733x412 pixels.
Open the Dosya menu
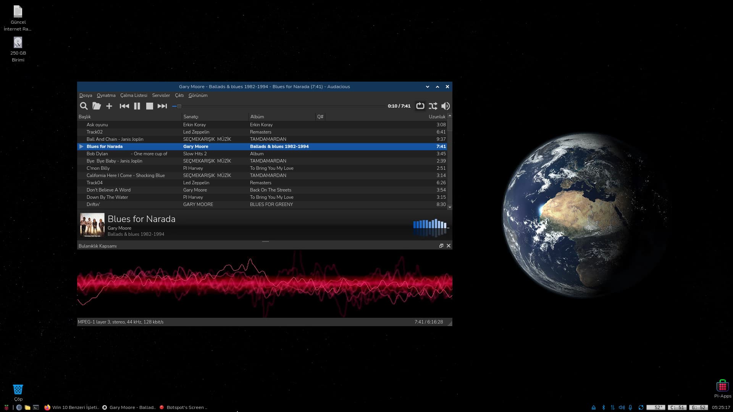click(x=86, y=95)
